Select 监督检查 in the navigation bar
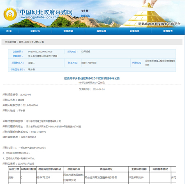 (168, 31)
